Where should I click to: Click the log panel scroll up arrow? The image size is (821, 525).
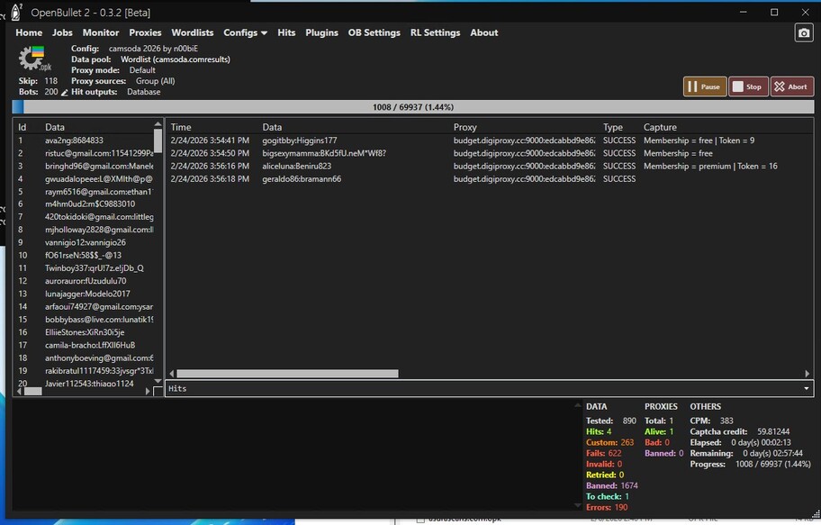tap(578, 405)
